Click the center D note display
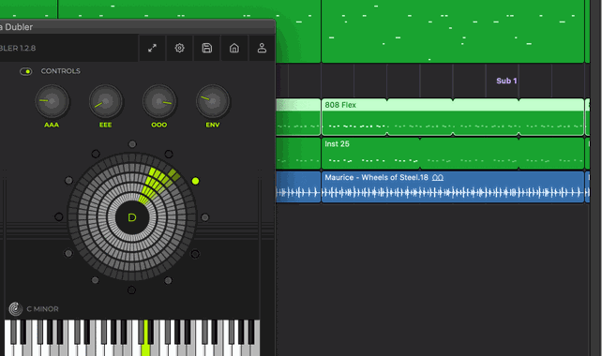This screenshot has width=602, height=356. (132, 217)
